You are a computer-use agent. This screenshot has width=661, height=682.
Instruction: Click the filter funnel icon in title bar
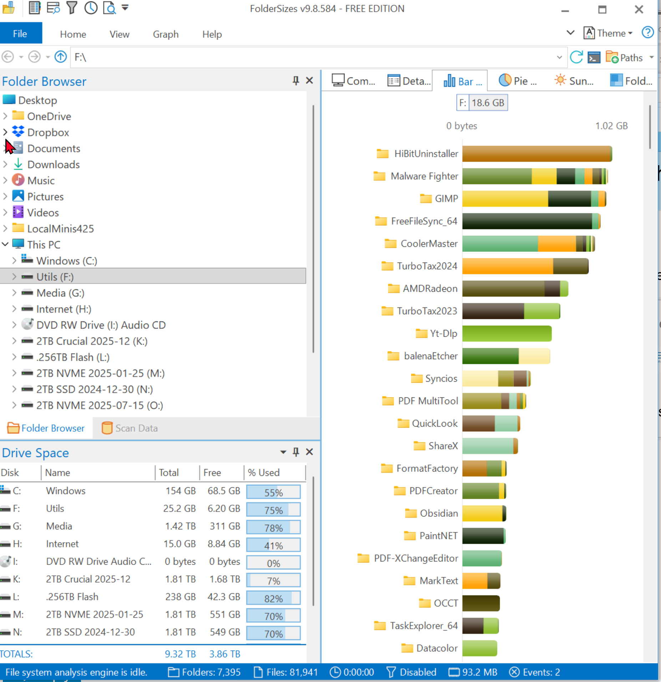72,8
